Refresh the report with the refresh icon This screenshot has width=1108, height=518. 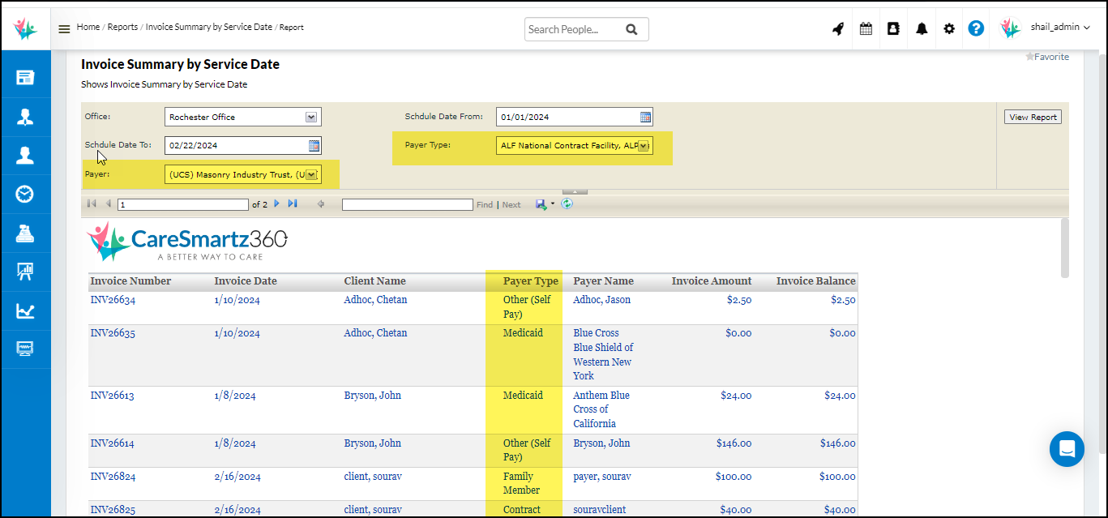coord(567,204)
